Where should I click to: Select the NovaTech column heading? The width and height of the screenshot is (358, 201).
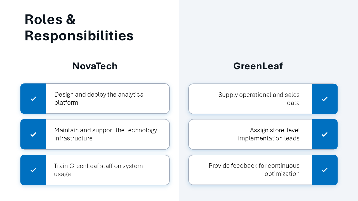pos(95,66)
